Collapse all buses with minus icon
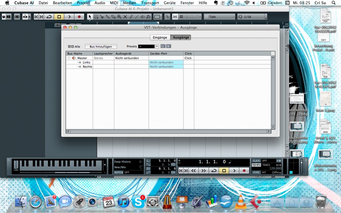The height and width of the screenshot is (213, 341). point(73,46)
